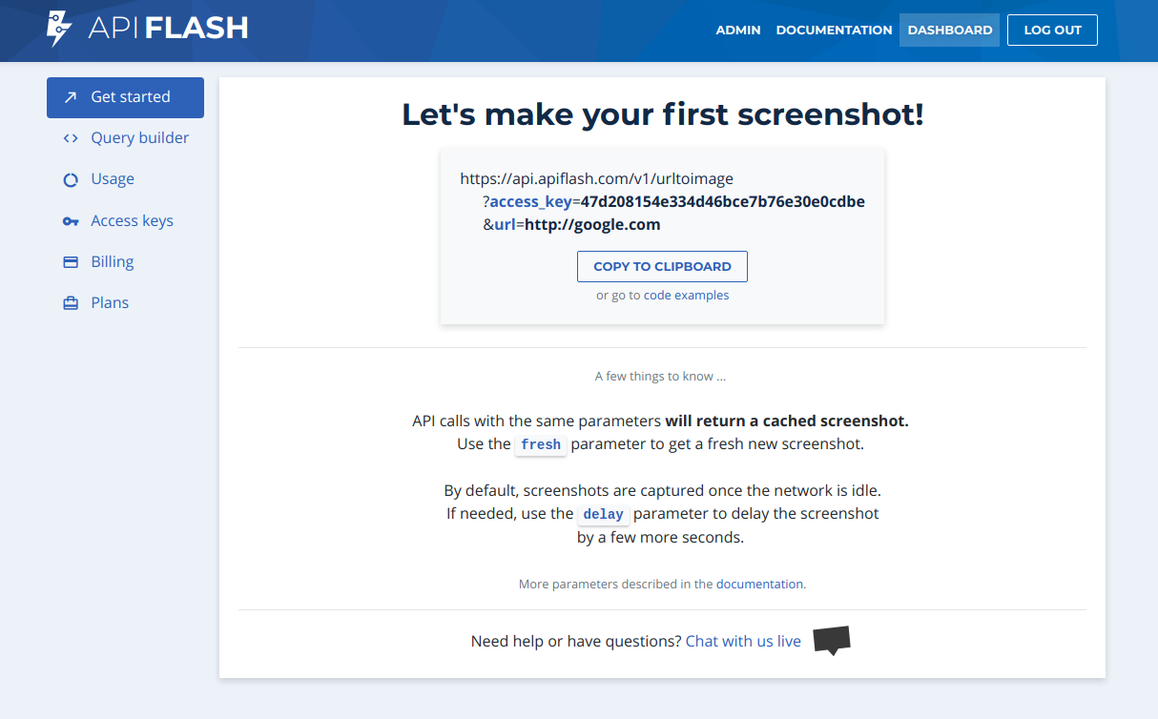Viewport: 1158px width, 719px height.
Task: Click the "Let's make your first screenshot!" heading
Action: pyautogui.click(x=662, y=114)
